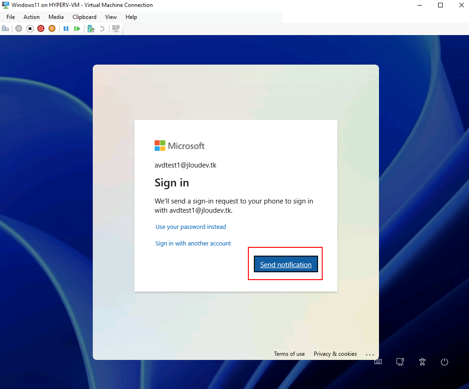Image resolution: width=469 pixels, height=389 pixels.
Task: Open the File menu
Action: tap(11, 17)
